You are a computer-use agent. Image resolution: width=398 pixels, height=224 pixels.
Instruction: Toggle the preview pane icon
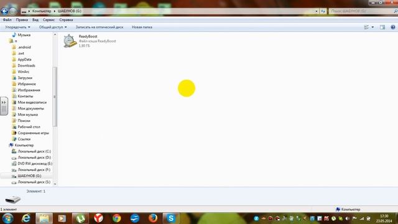pyautogui.click(x=382, y=27)
